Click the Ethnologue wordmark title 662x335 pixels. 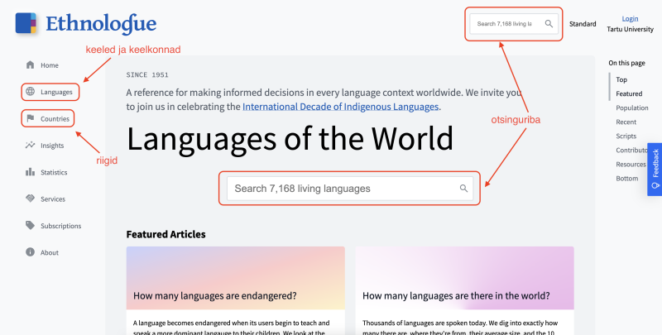(101, 24)
